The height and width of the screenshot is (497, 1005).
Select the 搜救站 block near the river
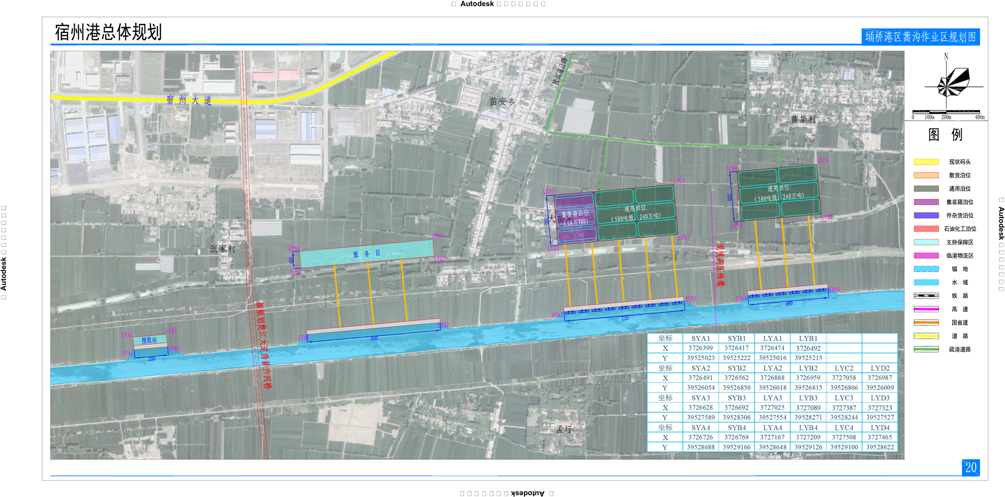pos(150,340)
